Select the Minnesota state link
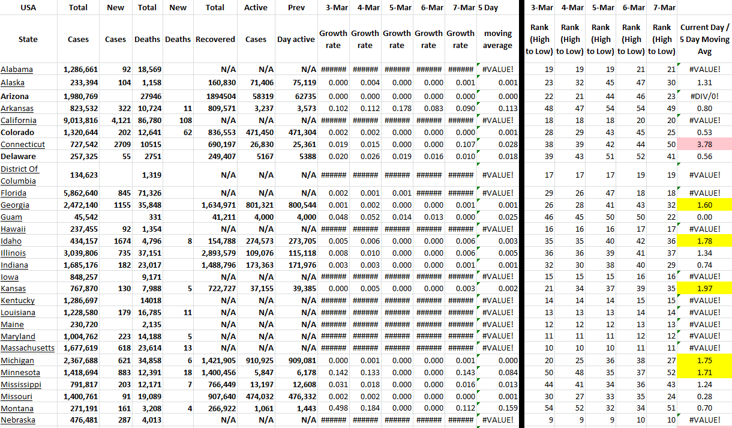Screen dimensions: 732x428 pyautogui.click(x=19, y=373)
